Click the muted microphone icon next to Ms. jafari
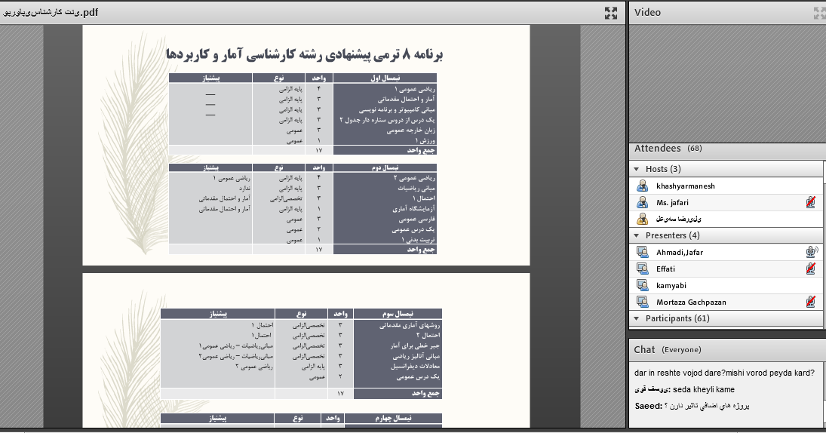The height and width of the screenshot is (433, 826). (x=811, y=202)
